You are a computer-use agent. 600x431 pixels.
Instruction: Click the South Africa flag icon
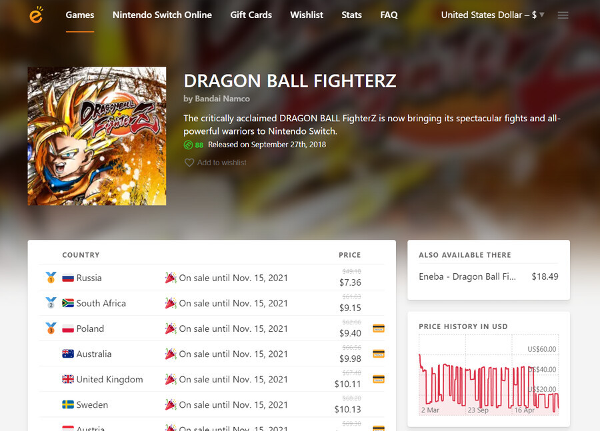(68, 303)
